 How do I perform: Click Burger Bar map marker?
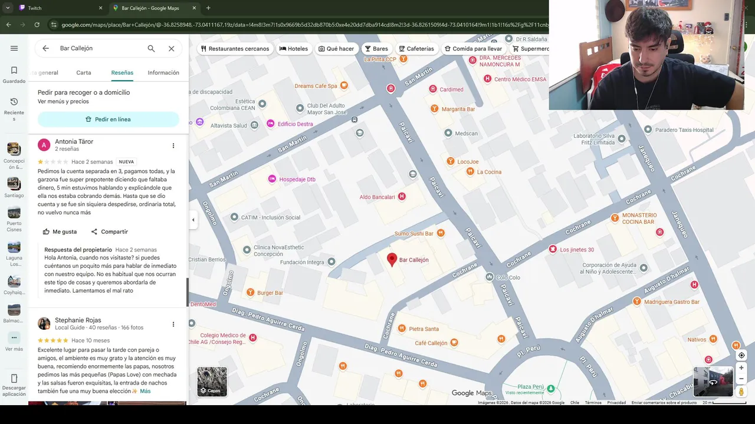pyautogui.click(x=251, y=293)
